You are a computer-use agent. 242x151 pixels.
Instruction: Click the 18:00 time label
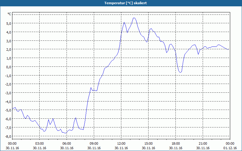click(176, 144)
